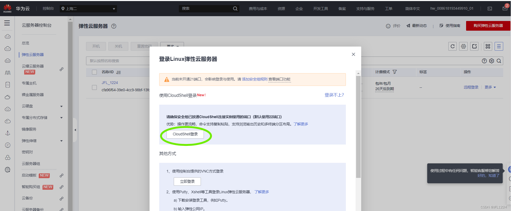The width and height of the screenshot is (511, 211).
Task: Dismiss tooltip with 好的, 知道了
Action: coord(488,175)
